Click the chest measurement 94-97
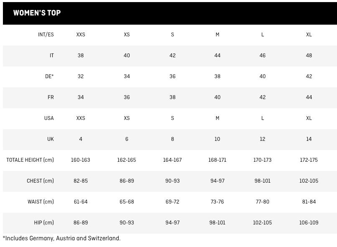Viewport: 337px width, 247px height. (x=217, y=181)
